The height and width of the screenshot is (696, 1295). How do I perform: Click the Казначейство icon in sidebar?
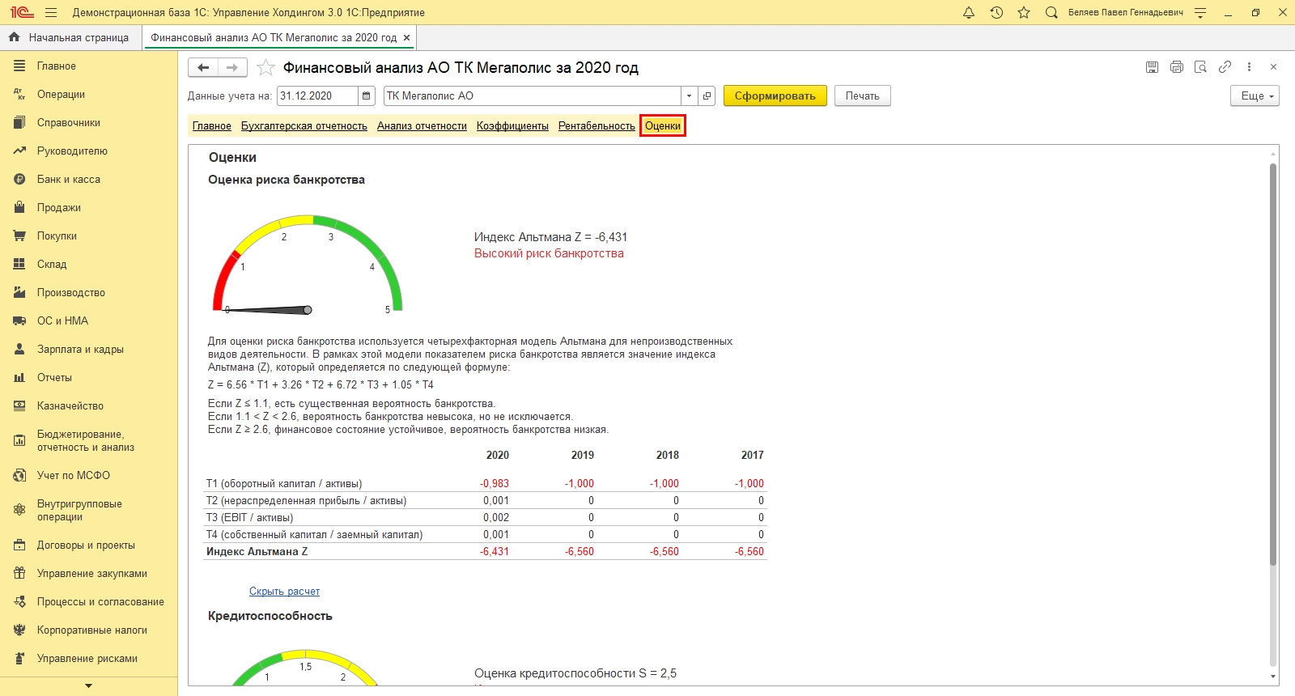[19, 406]
